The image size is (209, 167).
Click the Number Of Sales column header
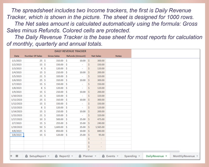pos(33,56)
